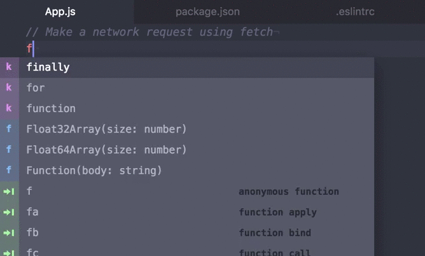The height and width of the screenshot is (256, 425).
Task: Click the snippet icon beside 'fa'
Action: [9, 212]
